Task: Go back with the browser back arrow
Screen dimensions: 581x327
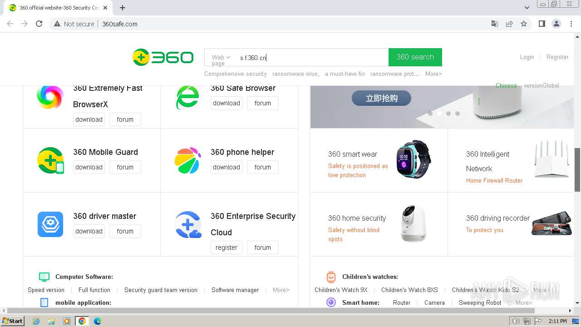Action: tap(10, 24)
